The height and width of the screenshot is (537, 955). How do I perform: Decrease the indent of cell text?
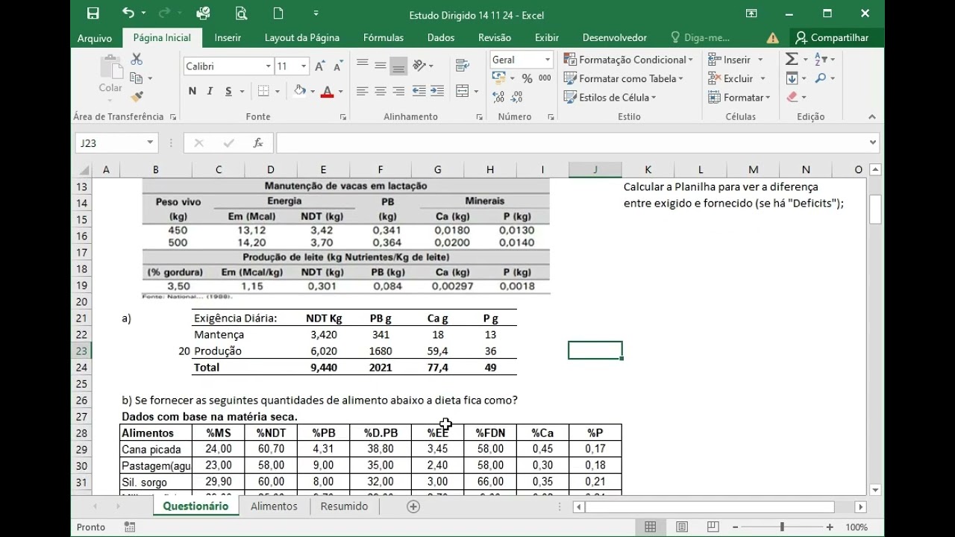click(x=419, y=91)
